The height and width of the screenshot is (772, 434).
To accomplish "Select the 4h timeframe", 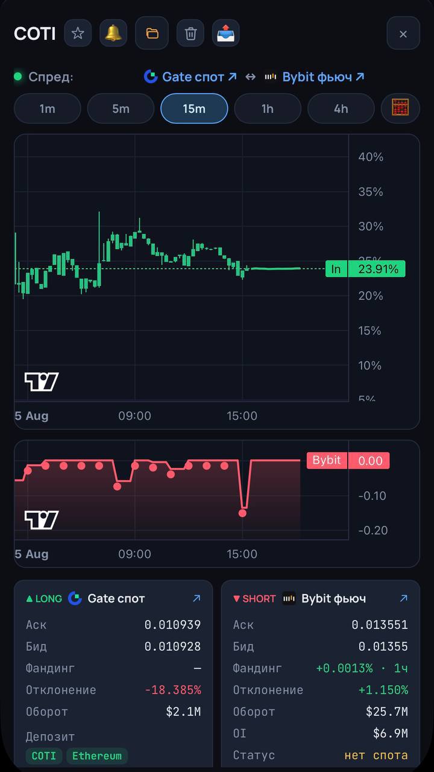I will 341,109.
